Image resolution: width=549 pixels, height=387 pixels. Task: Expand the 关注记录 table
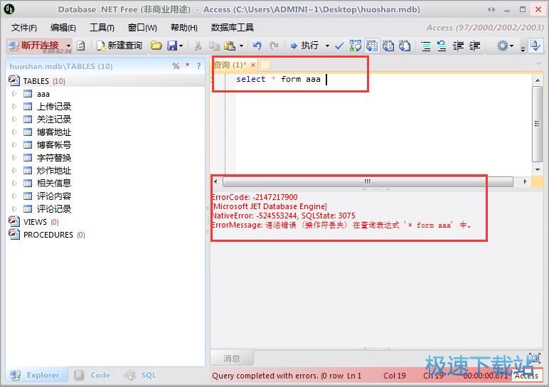(14, 120)
